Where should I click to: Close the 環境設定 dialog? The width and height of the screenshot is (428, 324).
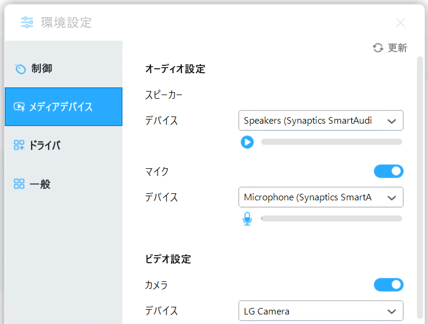401,23
